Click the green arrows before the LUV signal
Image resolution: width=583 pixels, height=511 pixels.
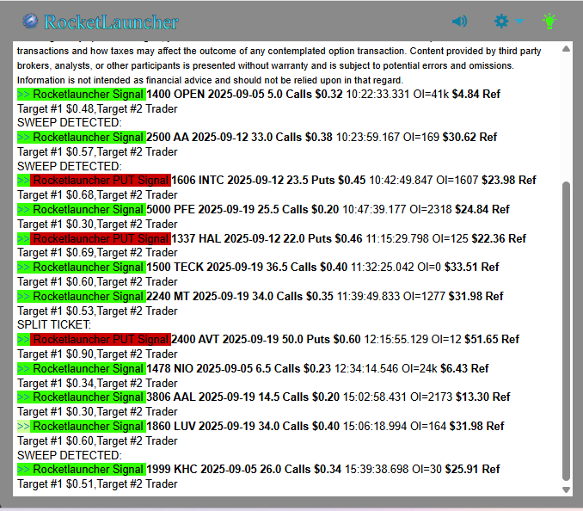[x=24, y=427]
